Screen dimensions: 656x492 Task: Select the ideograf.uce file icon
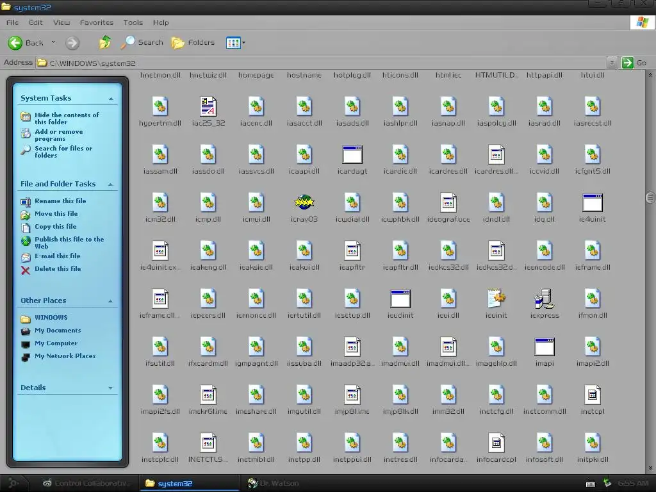click(448, 202)
